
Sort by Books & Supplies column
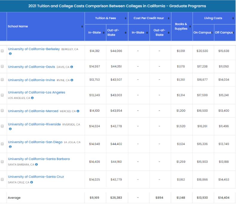(x=190, y=27)
